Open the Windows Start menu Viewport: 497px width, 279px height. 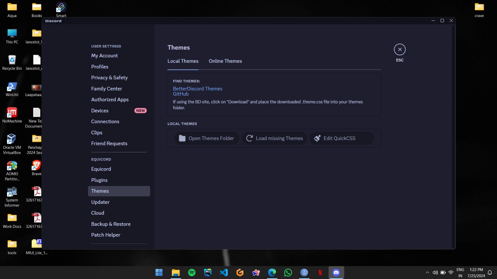[159, 272]
